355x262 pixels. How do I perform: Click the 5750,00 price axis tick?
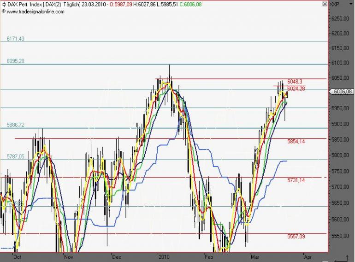(x=340, y=171)
